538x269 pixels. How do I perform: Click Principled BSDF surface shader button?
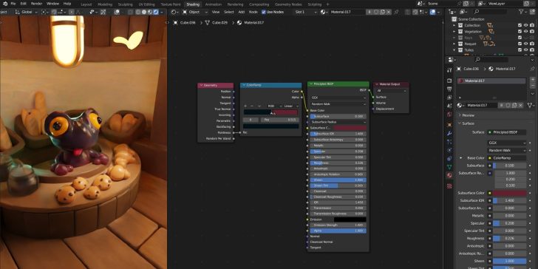point(507,132)
